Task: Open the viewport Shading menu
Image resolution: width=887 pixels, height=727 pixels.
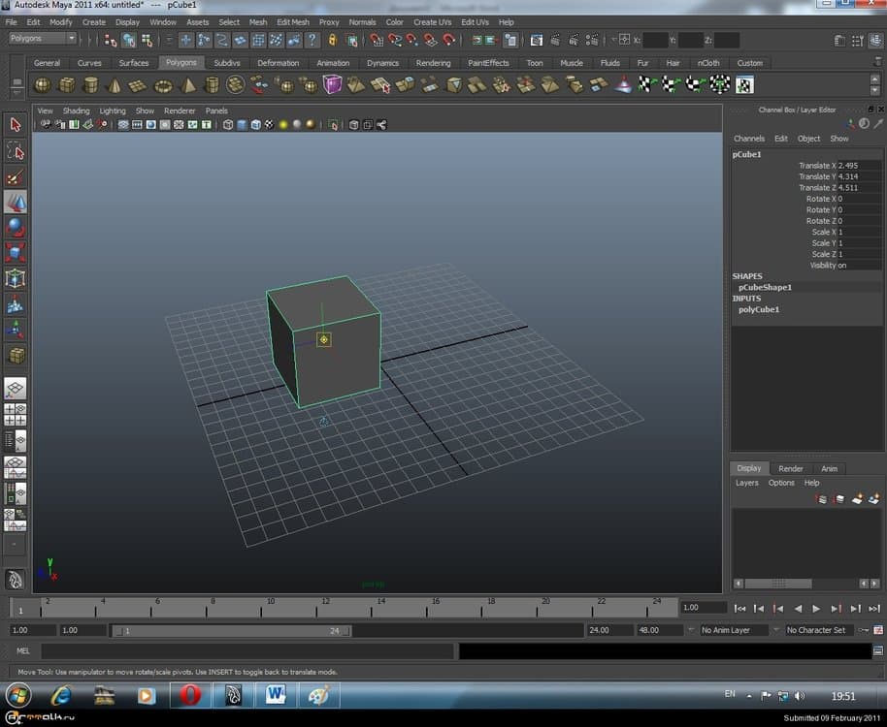Action: (77, 111)
